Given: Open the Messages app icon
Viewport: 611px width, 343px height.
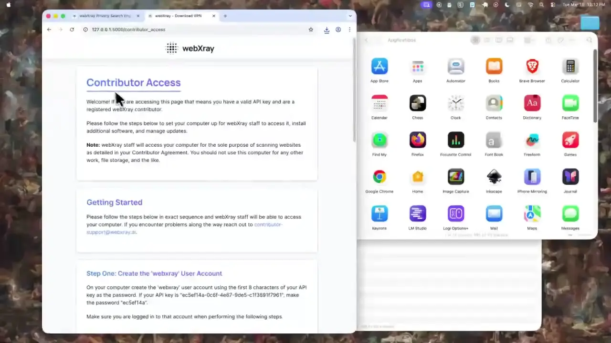Looking at the screenshot, I should (x=570, y=213).
